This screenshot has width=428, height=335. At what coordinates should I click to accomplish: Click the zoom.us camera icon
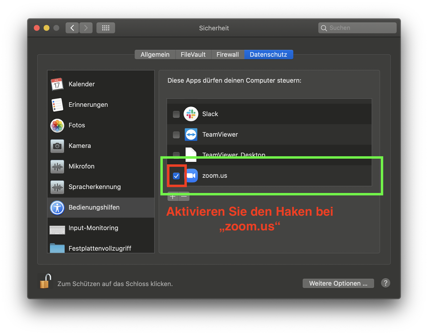point(192,176)
